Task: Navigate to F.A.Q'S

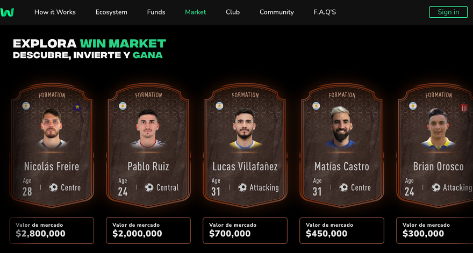Action: click(325, 12)
